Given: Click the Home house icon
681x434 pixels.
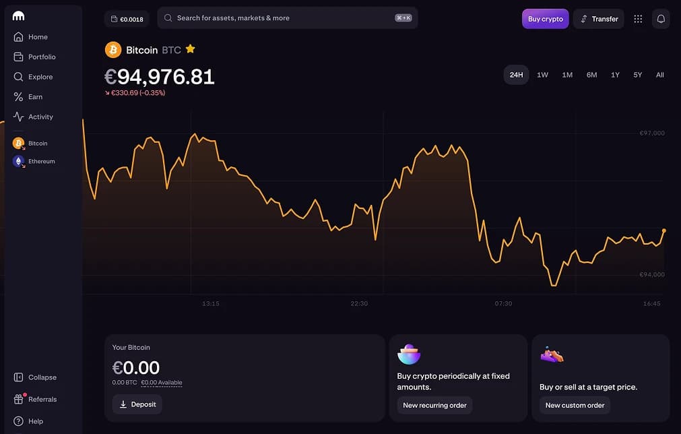Looking at the screenshot, I should (18, 37).
